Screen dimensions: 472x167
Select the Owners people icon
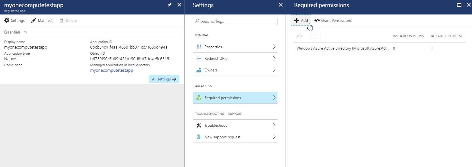[199, 70]
